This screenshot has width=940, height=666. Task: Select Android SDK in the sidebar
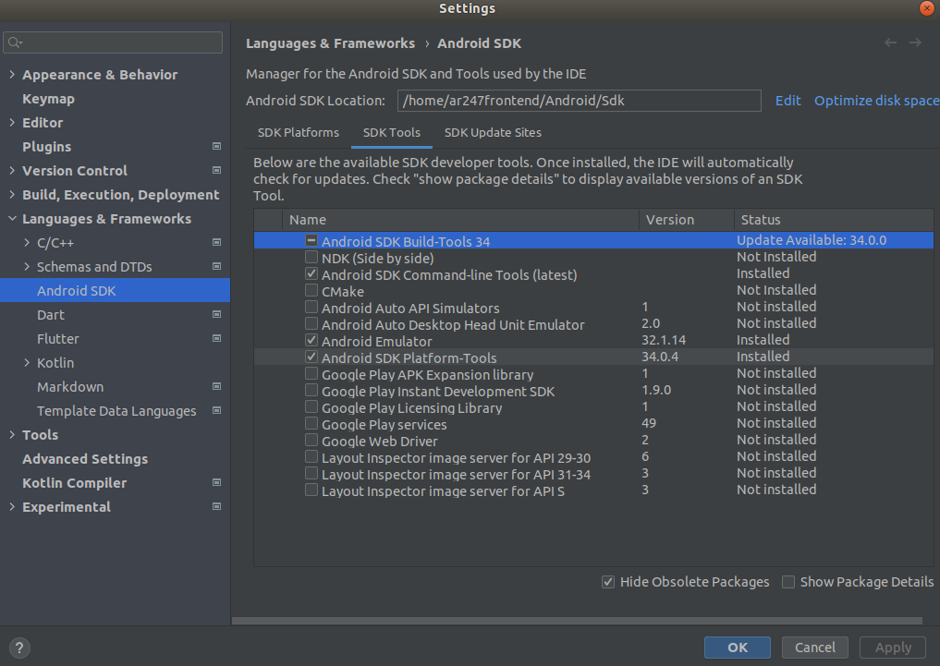(115, 290)
